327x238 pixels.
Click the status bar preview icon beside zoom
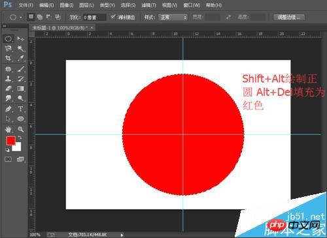[x=51, y=235]
